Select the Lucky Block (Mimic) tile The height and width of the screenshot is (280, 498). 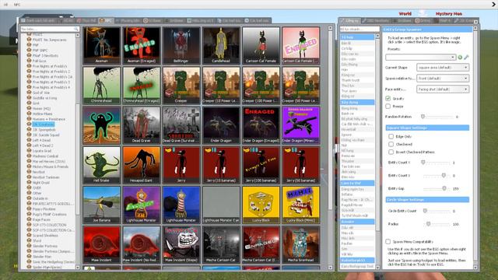301,205
